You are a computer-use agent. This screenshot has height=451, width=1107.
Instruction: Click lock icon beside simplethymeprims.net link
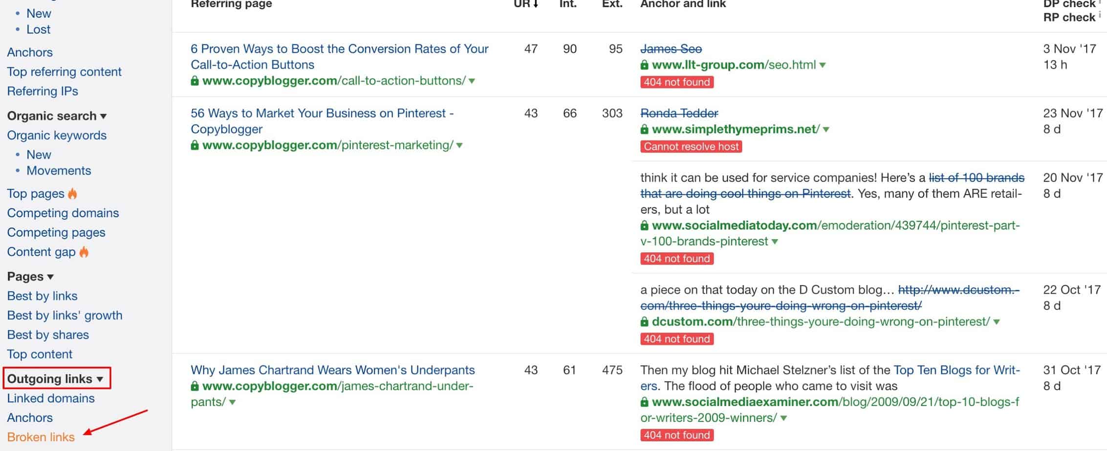click(x=644, y=129)
